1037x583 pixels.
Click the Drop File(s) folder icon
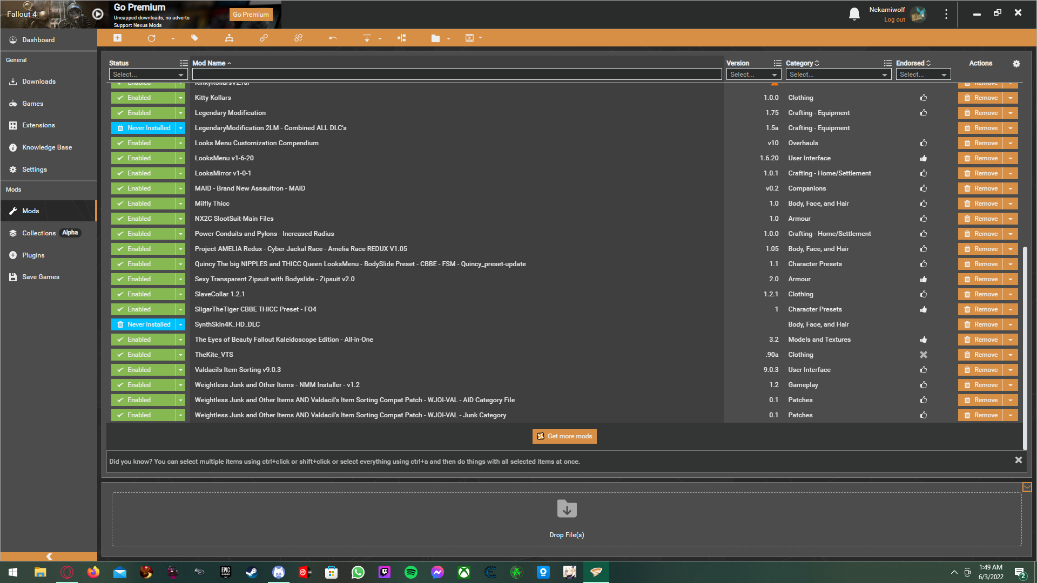pos(567,509)
